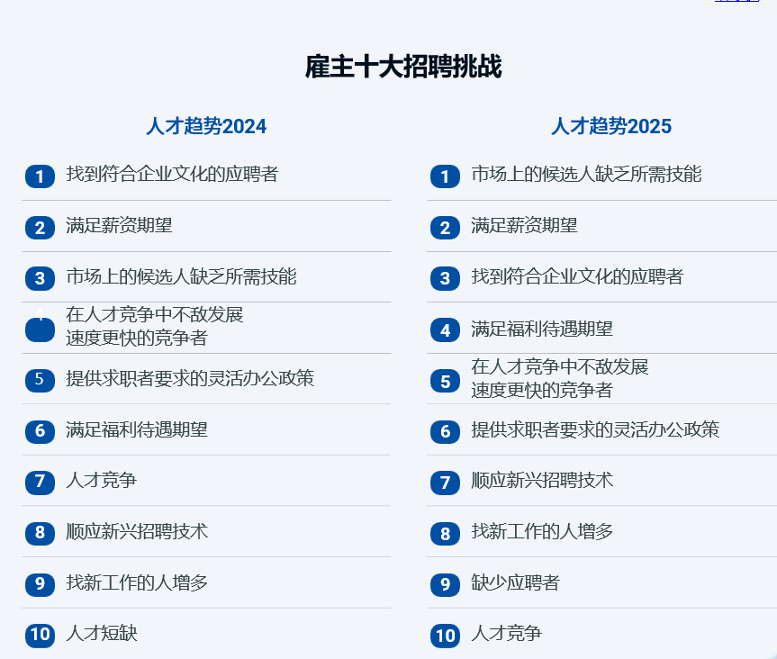This screenshot has height=659, width=777.
Task: Select 提供求职者要求的灵活办公政策 in the 2025 list
Action: click(595, 429)
